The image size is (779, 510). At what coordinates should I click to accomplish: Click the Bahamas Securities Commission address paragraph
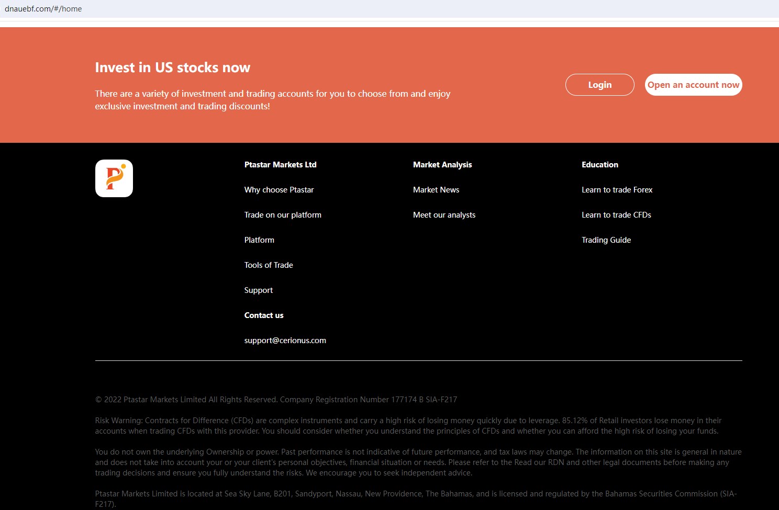point(416,499)
